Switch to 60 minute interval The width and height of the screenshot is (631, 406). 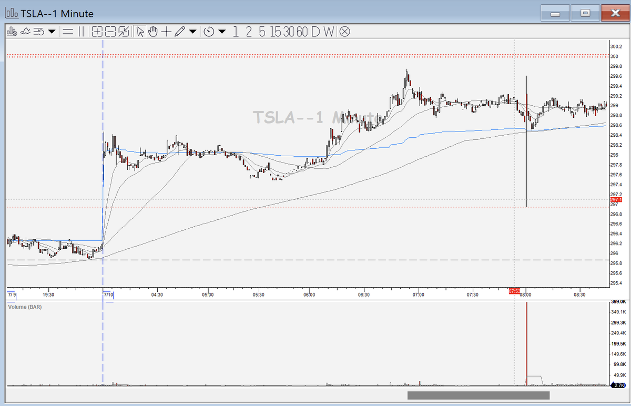click(x=302, y=32)
